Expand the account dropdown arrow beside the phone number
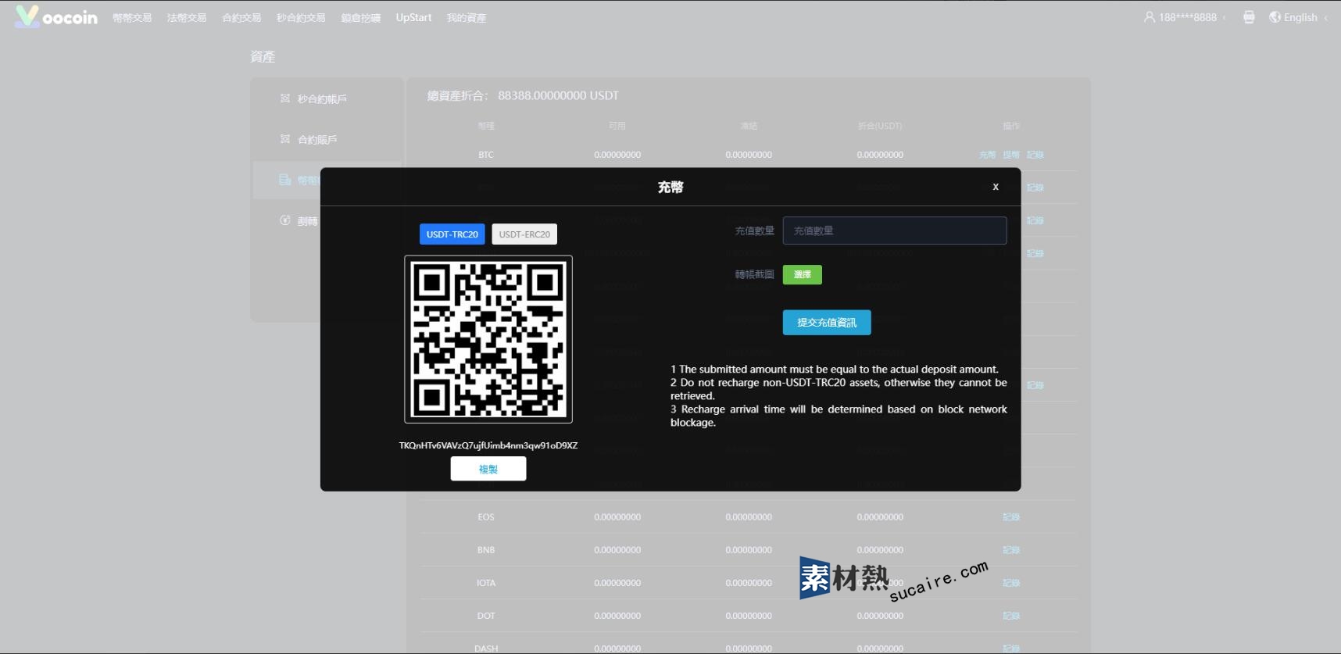The width and height of the screenshot is (1341, 654). click(1224, 17)
